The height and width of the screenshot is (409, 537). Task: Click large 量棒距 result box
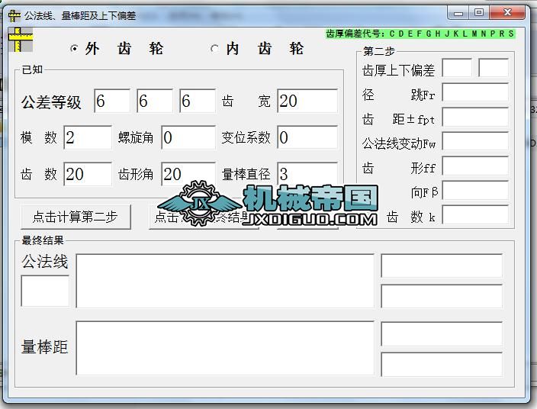[x=225, y=348]
